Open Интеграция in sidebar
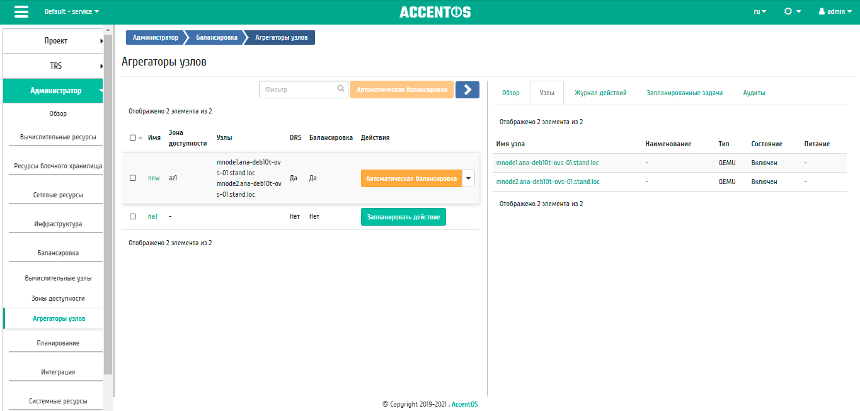Viewport: 860px width, 411px height. click(58, 372)
